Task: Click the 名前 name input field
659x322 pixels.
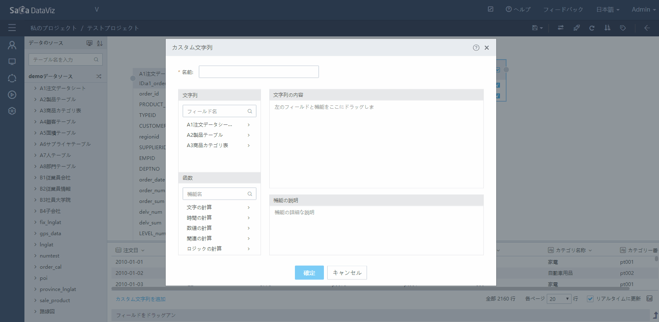Action: [x=259, y=72]
